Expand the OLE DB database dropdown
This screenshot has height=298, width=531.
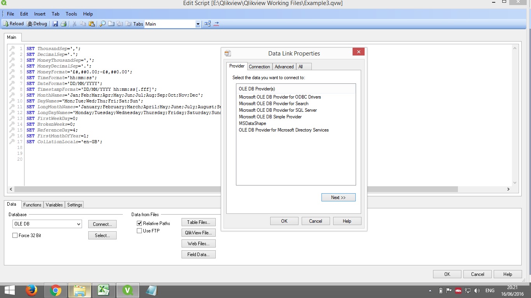pos(79,224)
